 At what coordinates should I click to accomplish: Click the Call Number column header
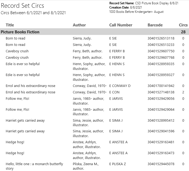(x=121, y=25)
